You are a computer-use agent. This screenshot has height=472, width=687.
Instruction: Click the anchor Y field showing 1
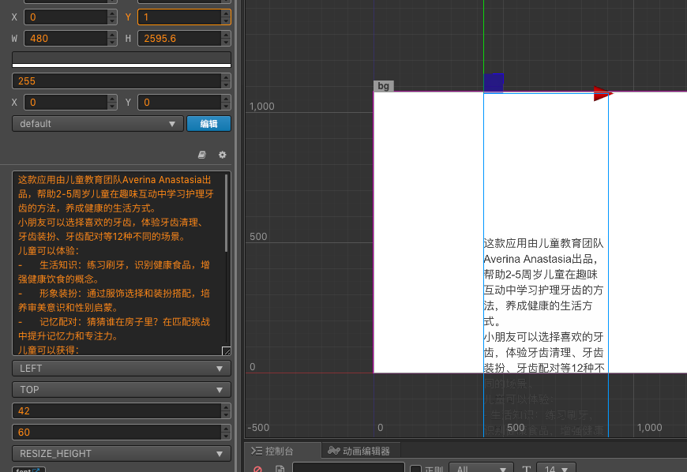pyautogui.click(x=179, y=17)
